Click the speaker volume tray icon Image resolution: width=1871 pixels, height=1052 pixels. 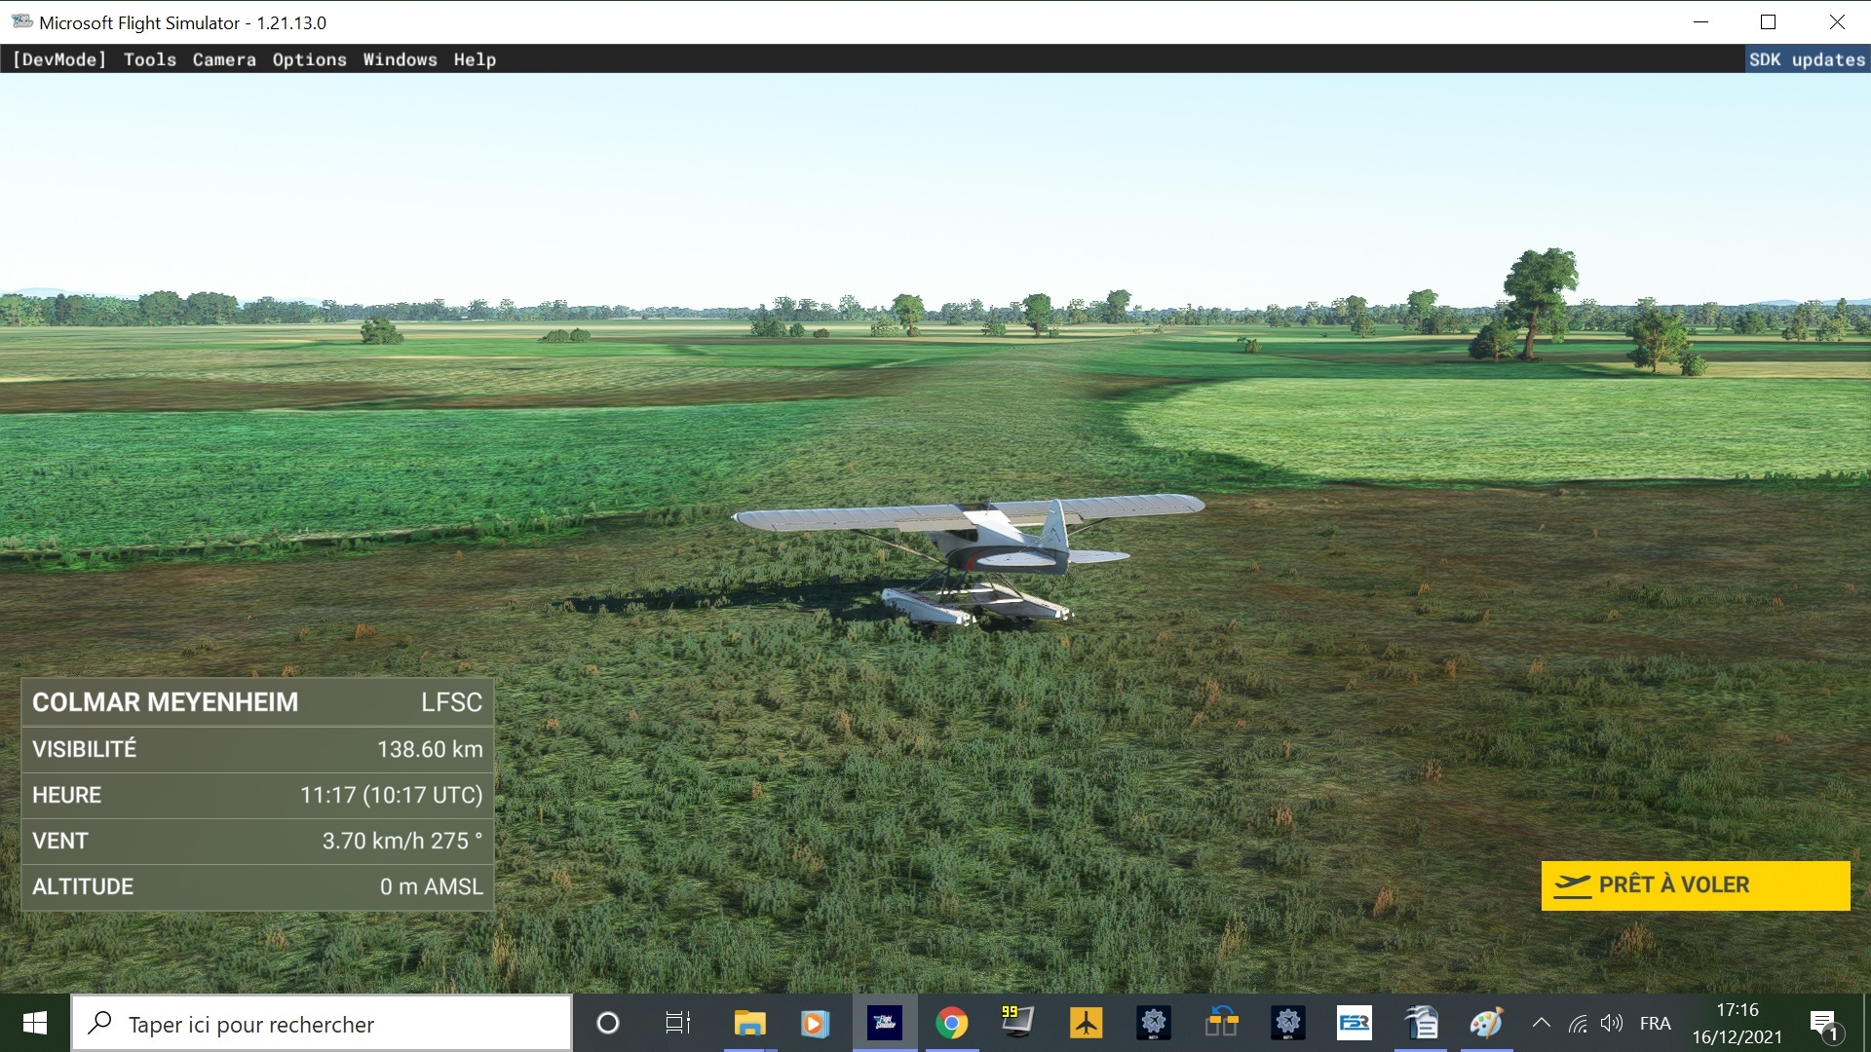[x=1612, y=1023]
